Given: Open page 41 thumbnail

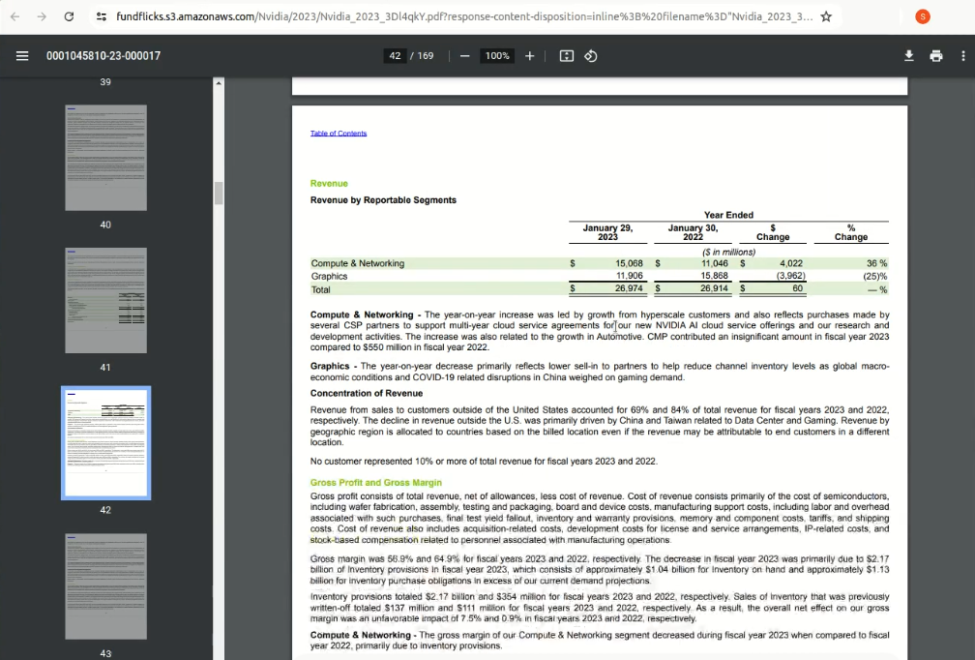Looking at the screenshot, I should pos(105,300).
